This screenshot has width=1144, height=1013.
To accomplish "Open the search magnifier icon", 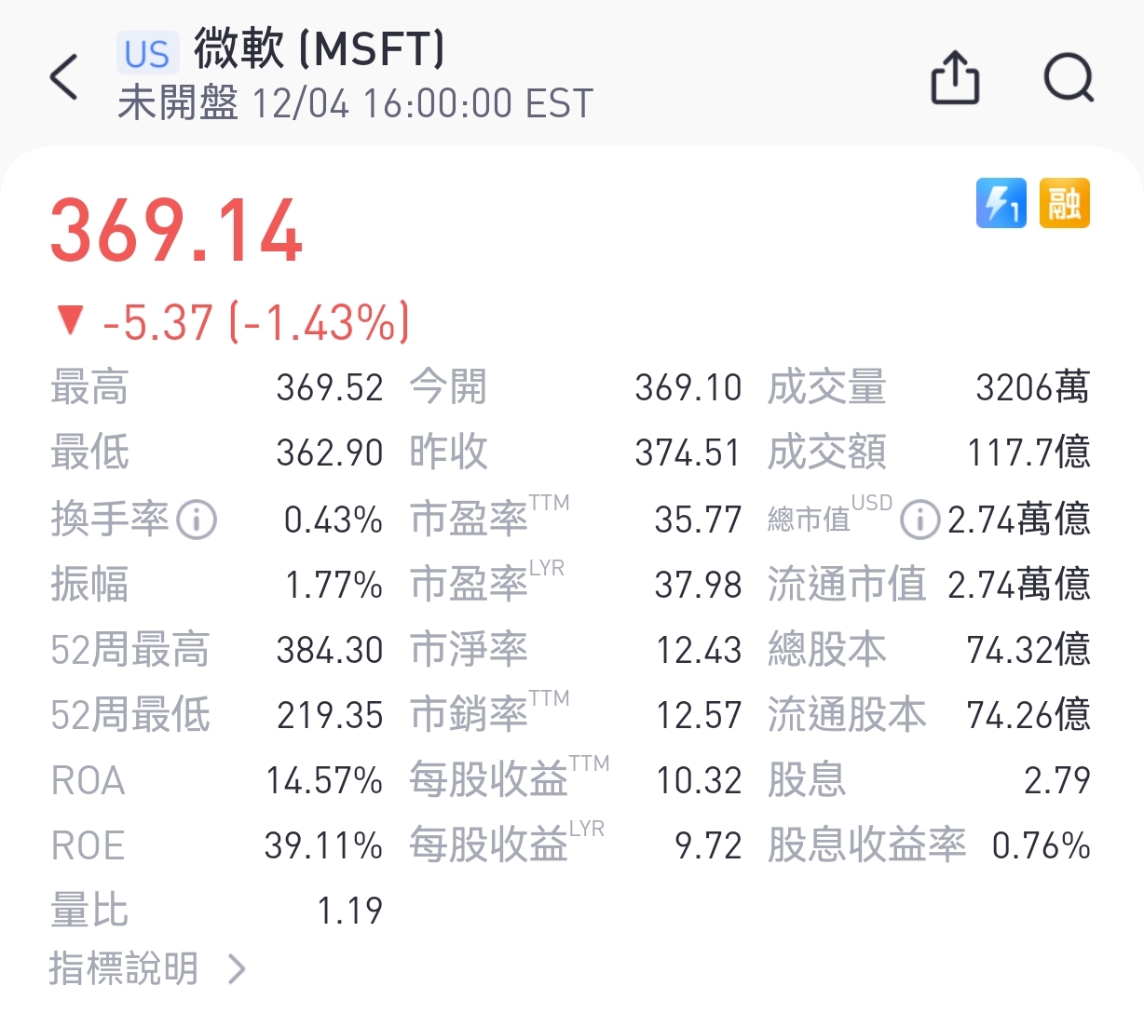I will click(x=1069, y=77).
